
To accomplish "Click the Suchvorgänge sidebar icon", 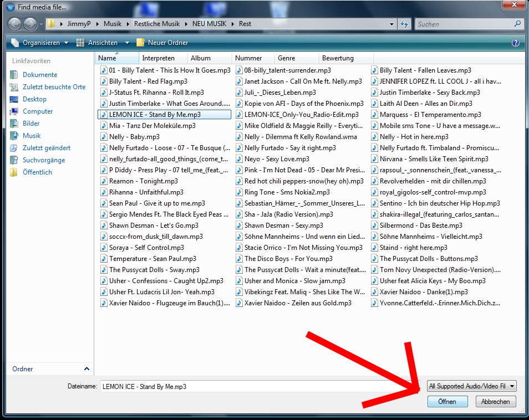I will (14, 160).
